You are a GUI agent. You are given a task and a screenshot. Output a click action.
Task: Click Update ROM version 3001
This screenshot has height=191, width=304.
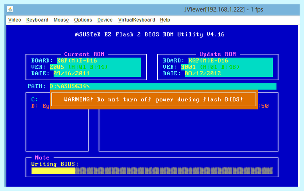[188, 67]
